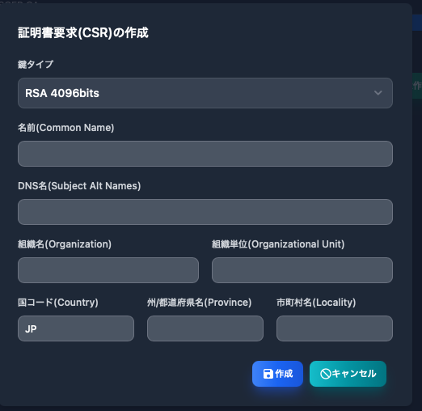
Task: Focus the 州/都道府県名(Province) input field
Action: [x=205, y=328]
